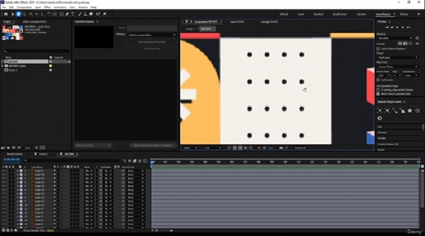Toggle If caching, play cached frames checkbox
This screenshot has height=236, width=425.
click(x=378, y=90)
